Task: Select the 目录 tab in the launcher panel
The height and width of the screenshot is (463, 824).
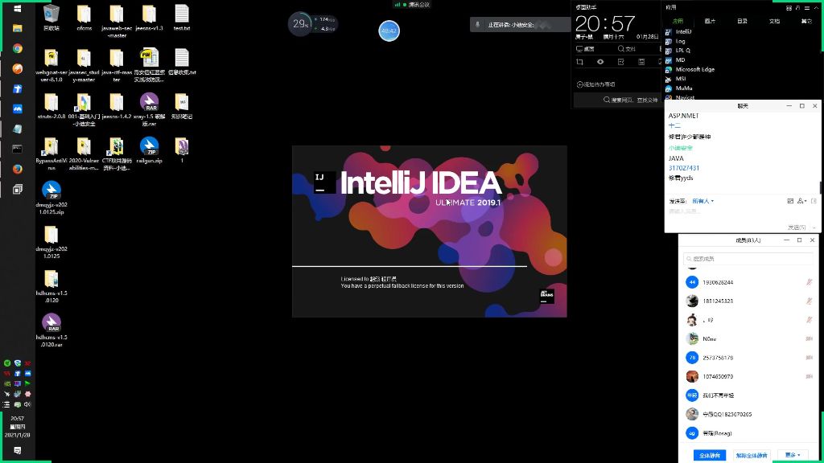Action: point(742,21)
